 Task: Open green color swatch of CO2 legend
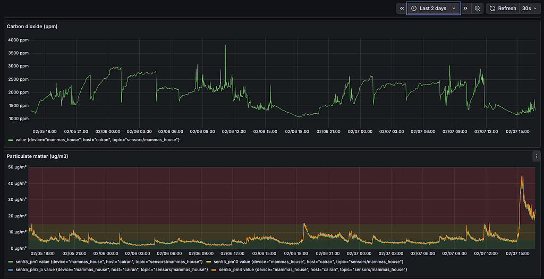pos(11,140)
